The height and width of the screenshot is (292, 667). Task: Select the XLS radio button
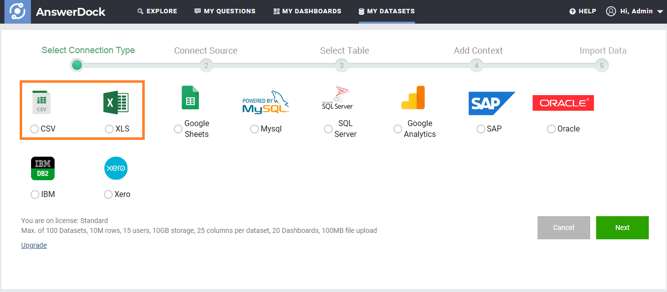tap(109, 129)
